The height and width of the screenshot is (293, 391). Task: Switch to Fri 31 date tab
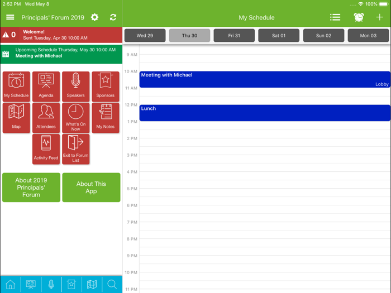(234, 35)
